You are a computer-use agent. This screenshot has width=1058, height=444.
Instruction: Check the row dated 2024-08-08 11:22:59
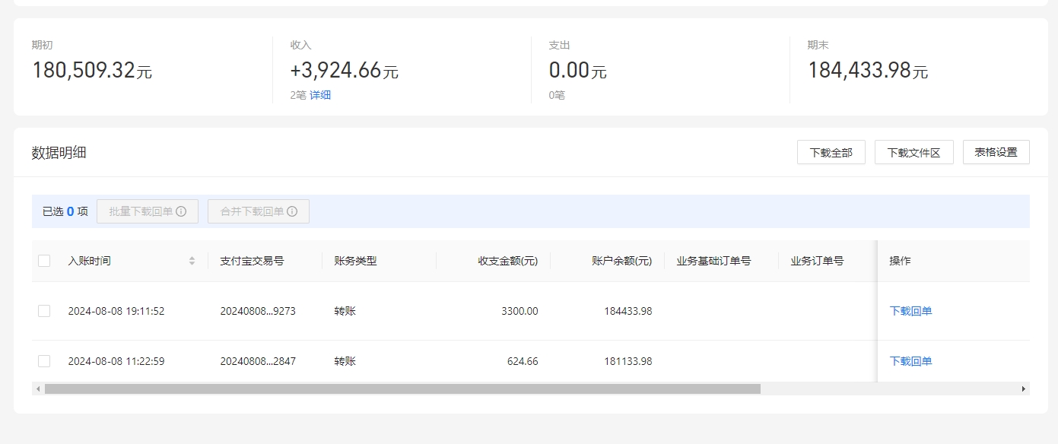pos(44,361)
